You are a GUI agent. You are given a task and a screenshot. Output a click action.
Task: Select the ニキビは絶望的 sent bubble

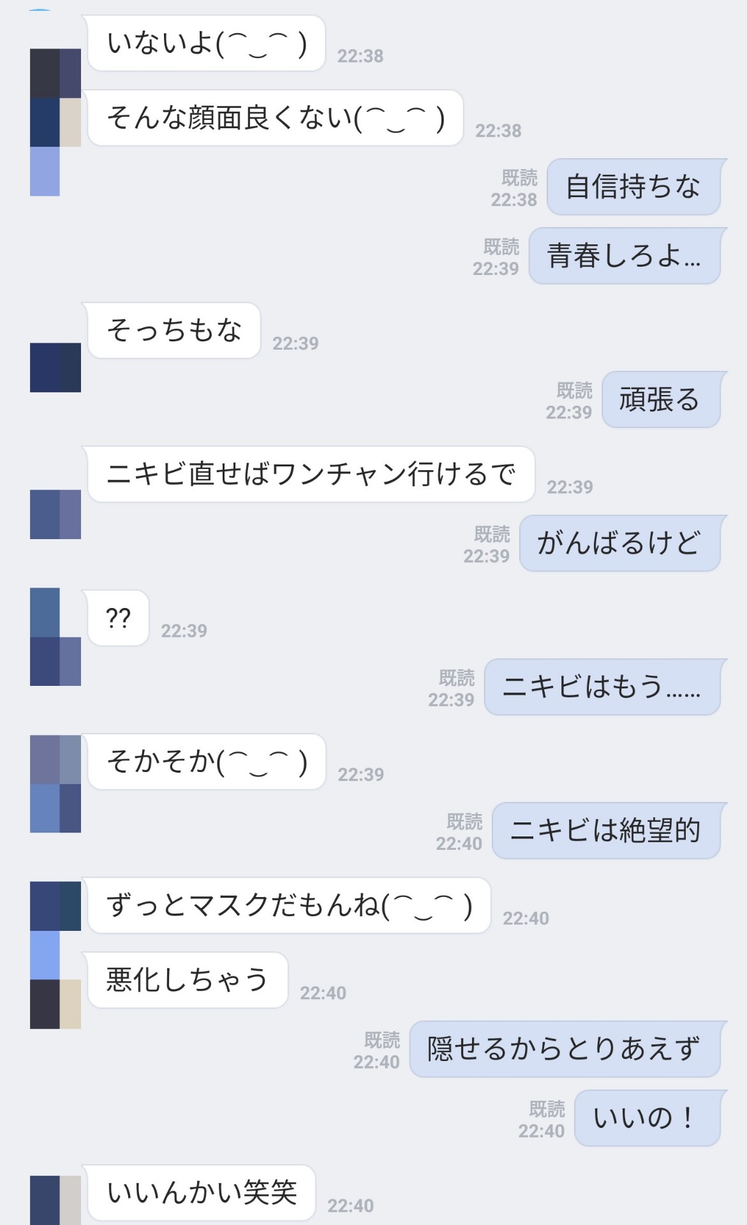click(x=607, y=831)
